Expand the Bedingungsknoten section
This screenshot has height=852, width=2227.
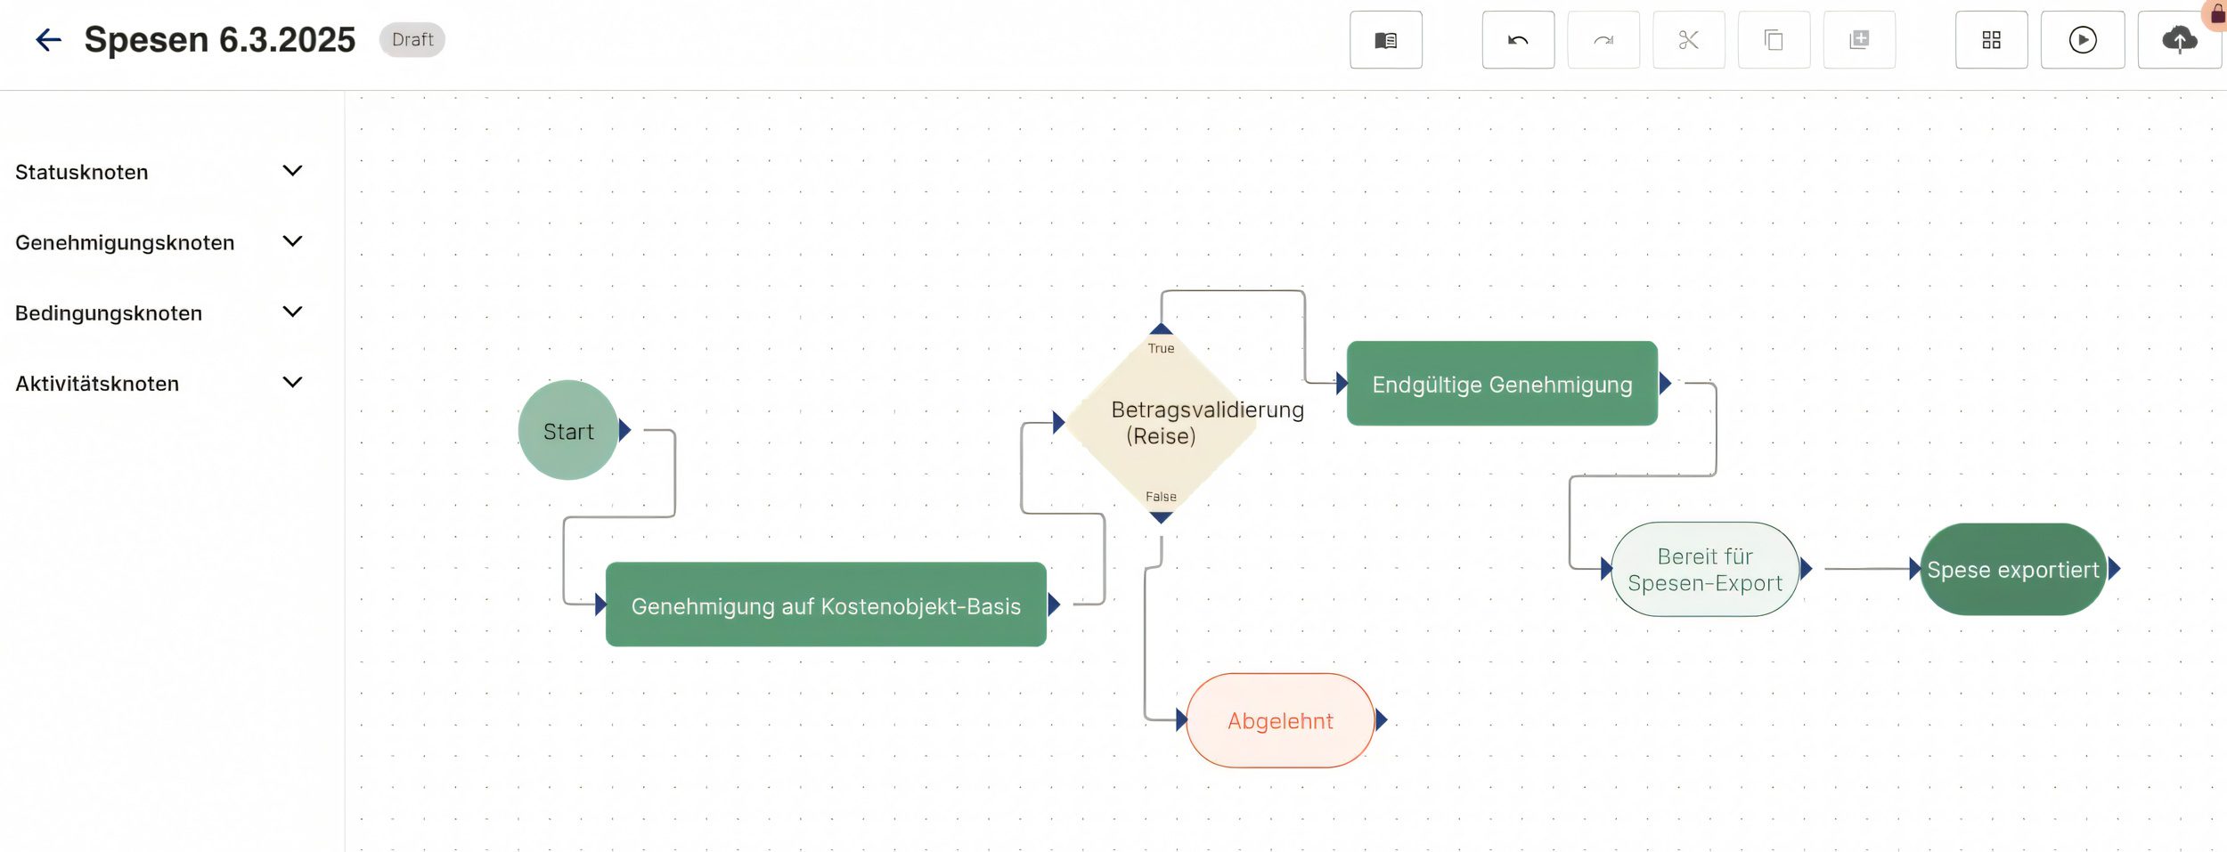292,312
